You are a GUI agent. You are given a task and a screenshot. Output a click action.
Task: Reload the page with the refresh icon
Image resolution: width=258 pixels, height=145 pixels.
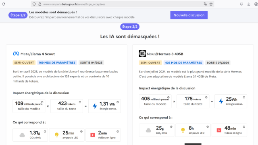point(4,4)
